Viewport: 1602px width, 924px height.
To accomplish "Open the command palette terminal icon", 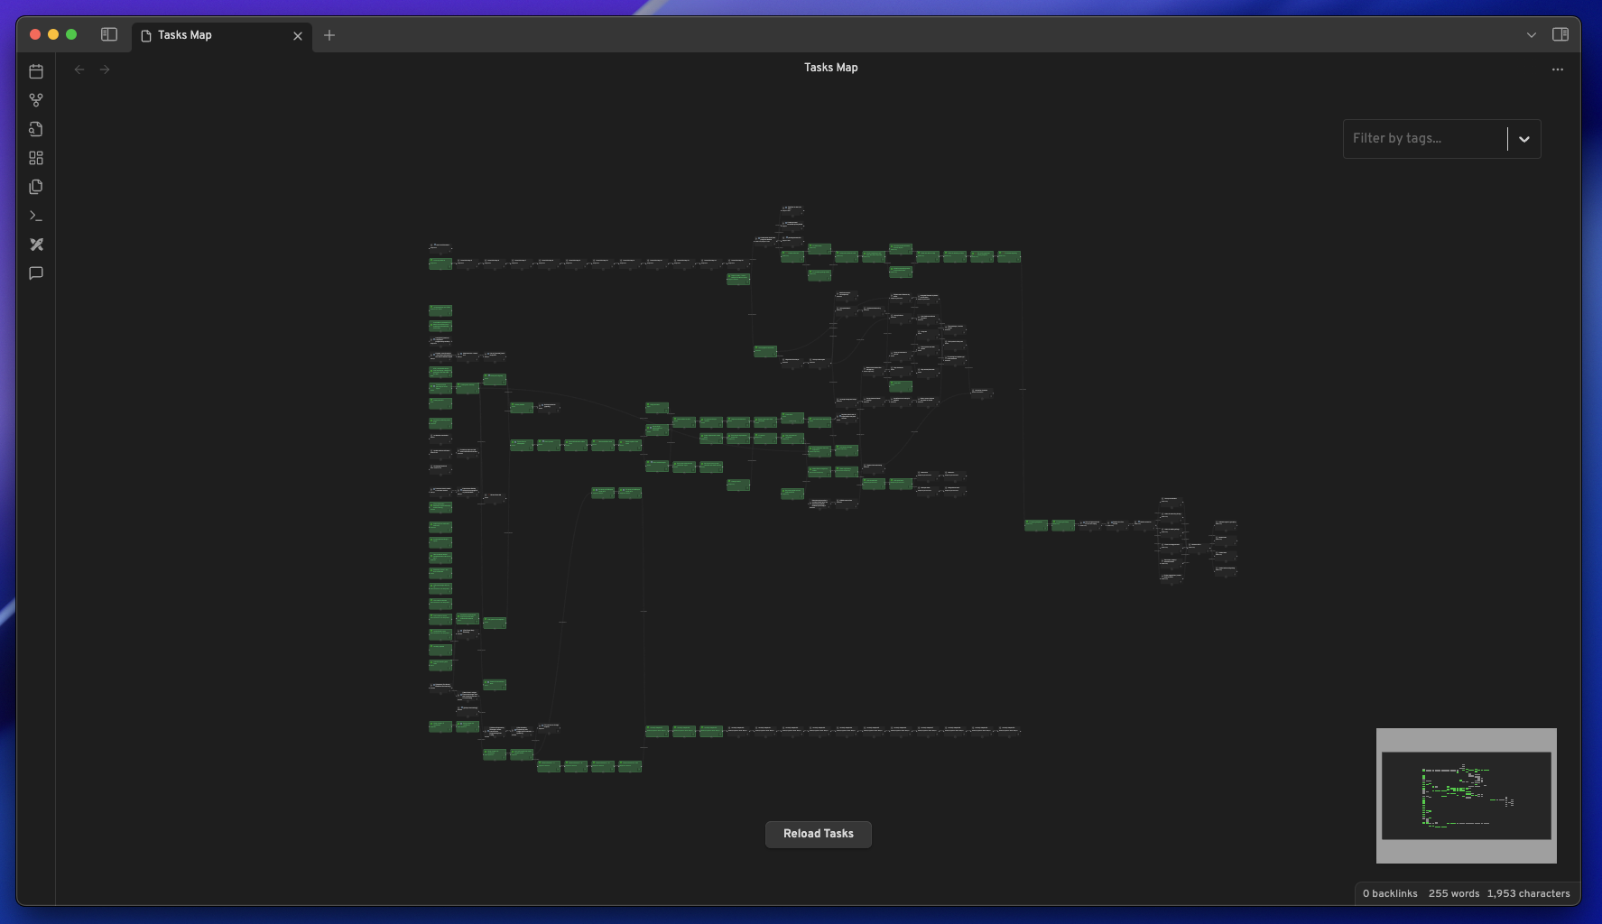I will click(x=36, y=216).
